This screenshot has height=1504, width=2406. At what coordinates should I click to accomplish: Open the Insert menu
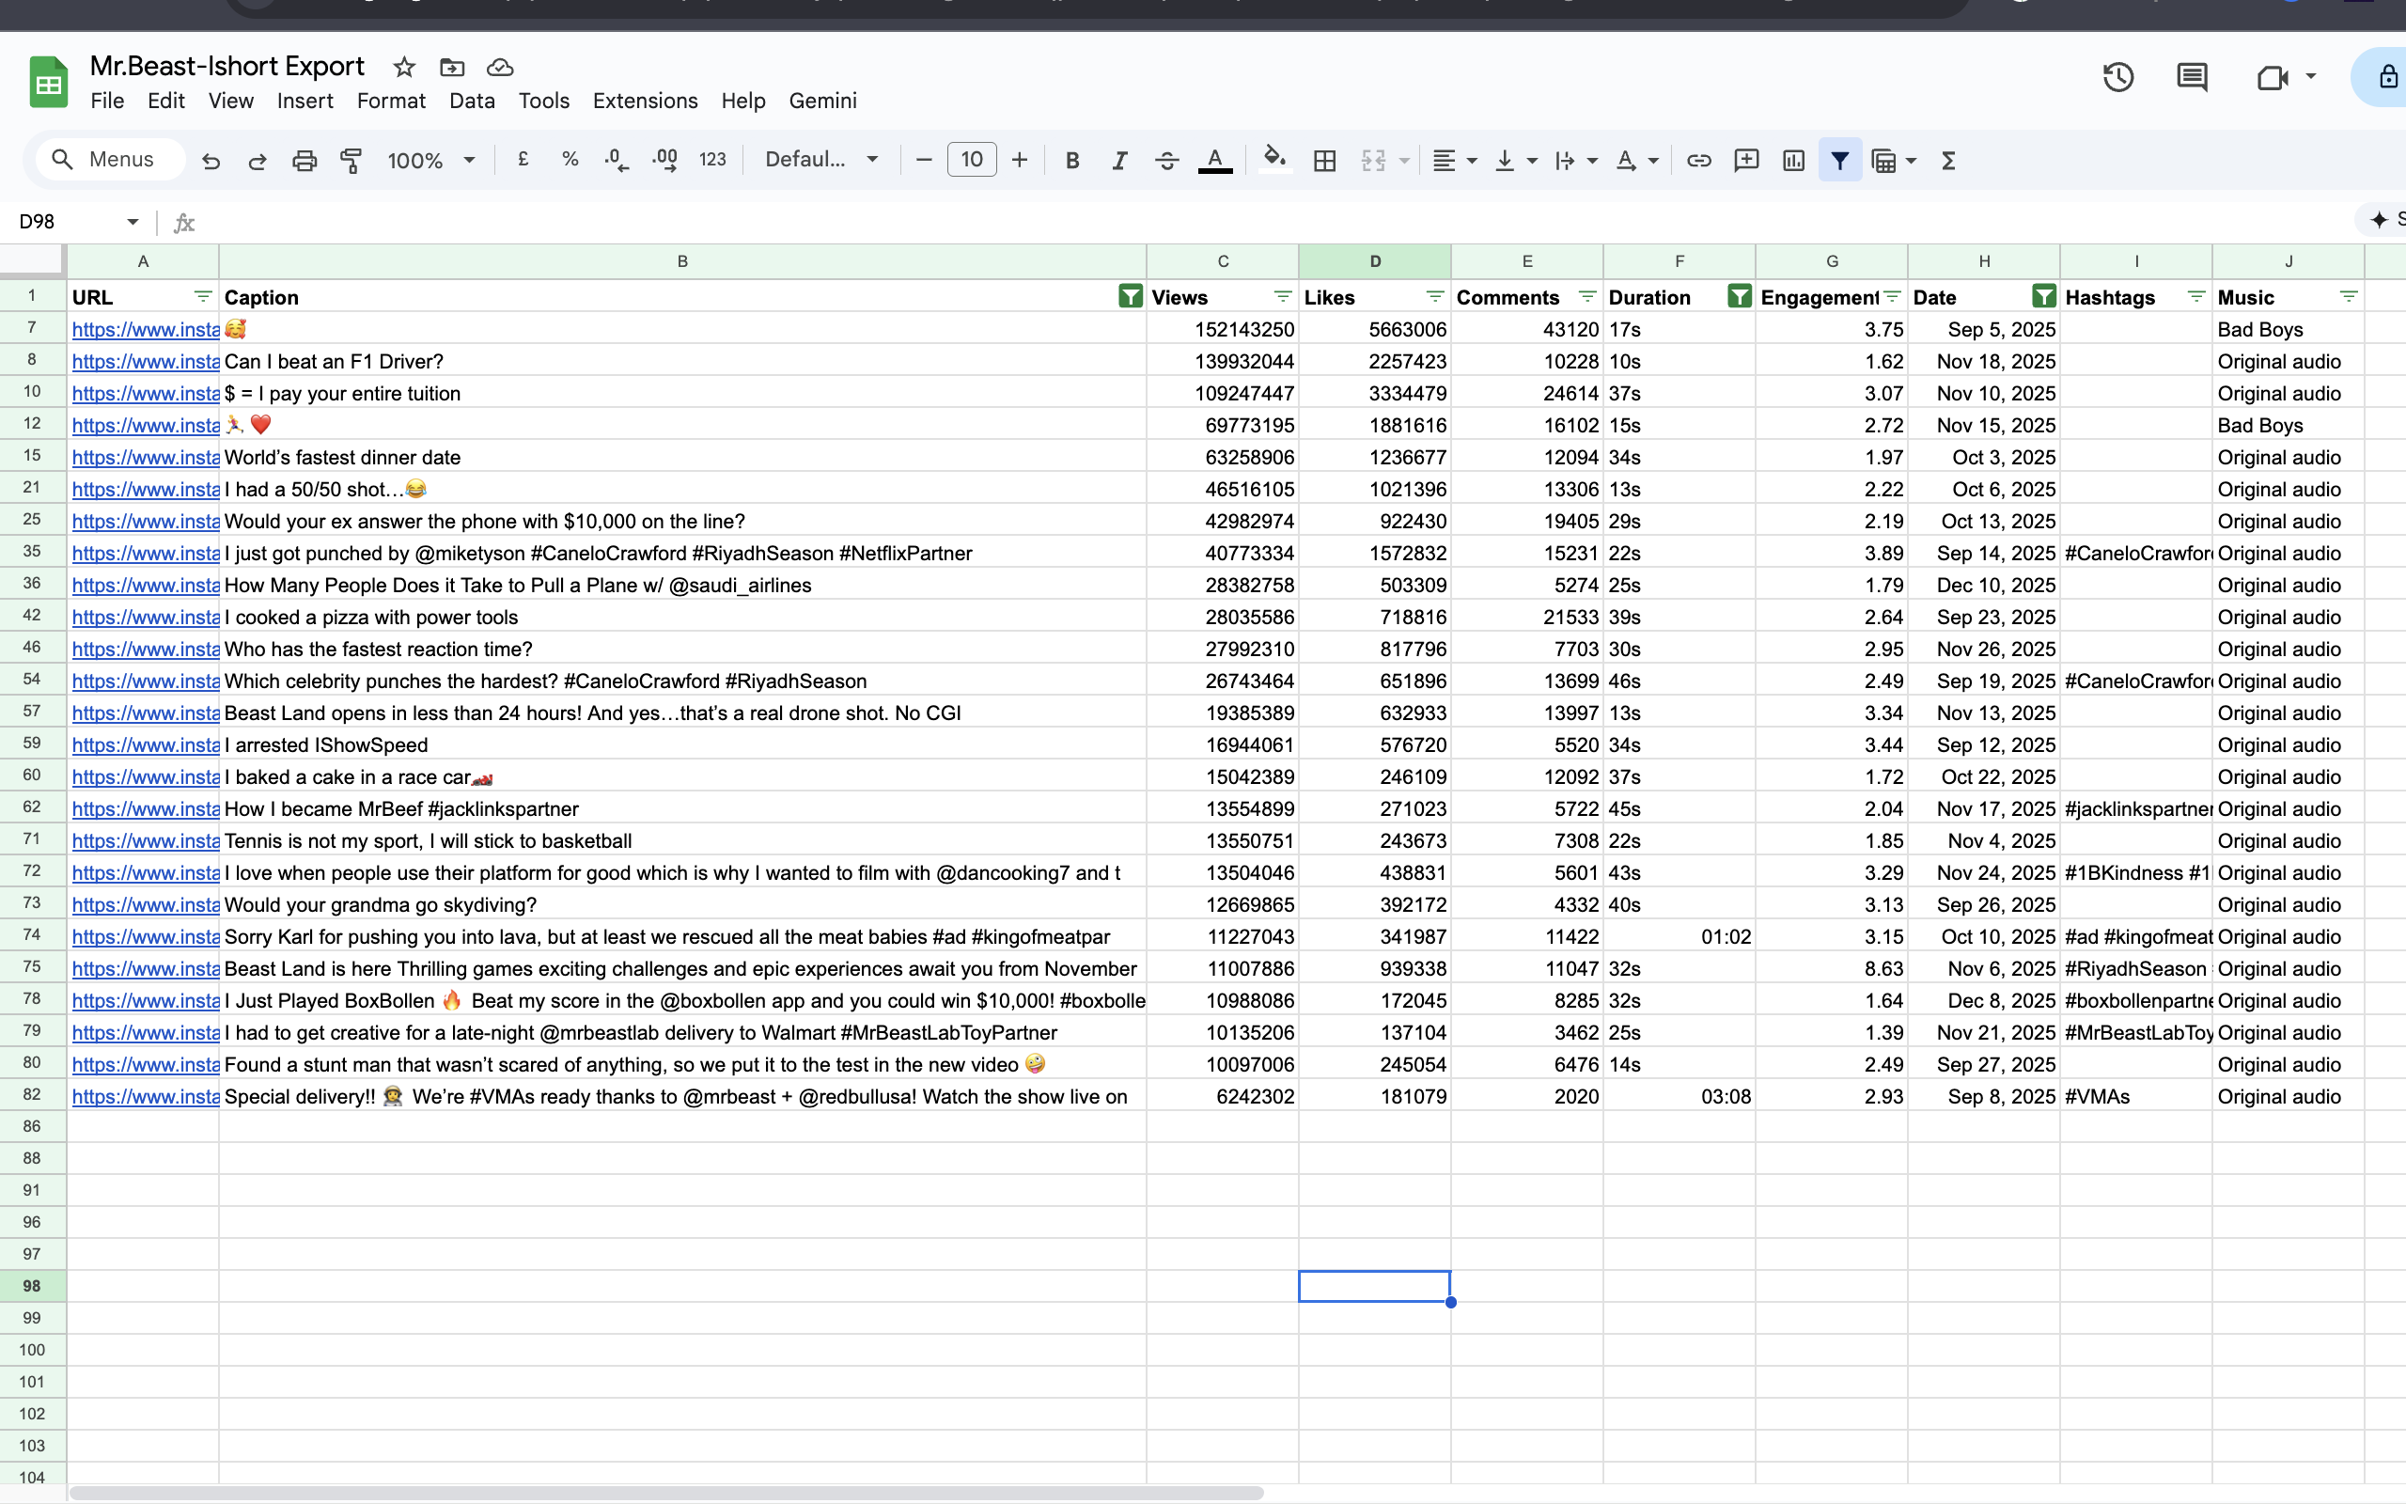click(x=305, y=101)
